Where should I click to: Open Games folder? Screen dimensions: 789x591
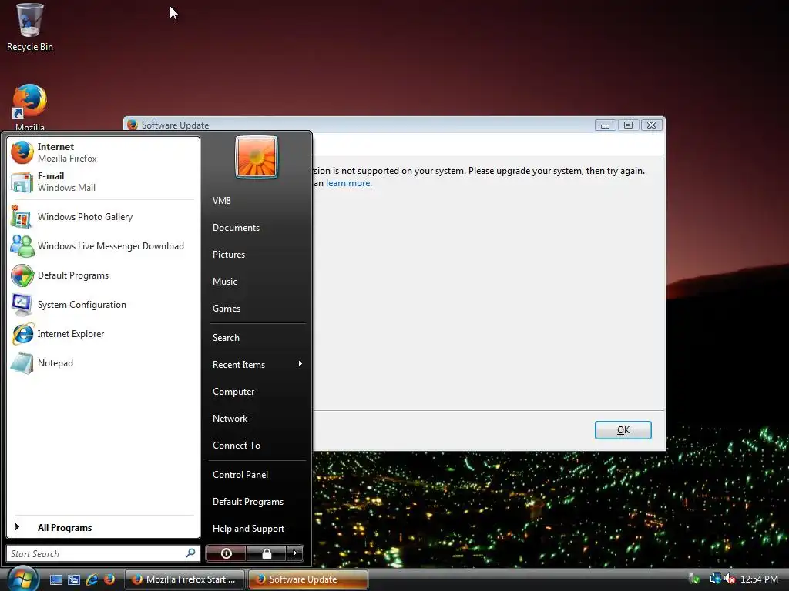257,309
